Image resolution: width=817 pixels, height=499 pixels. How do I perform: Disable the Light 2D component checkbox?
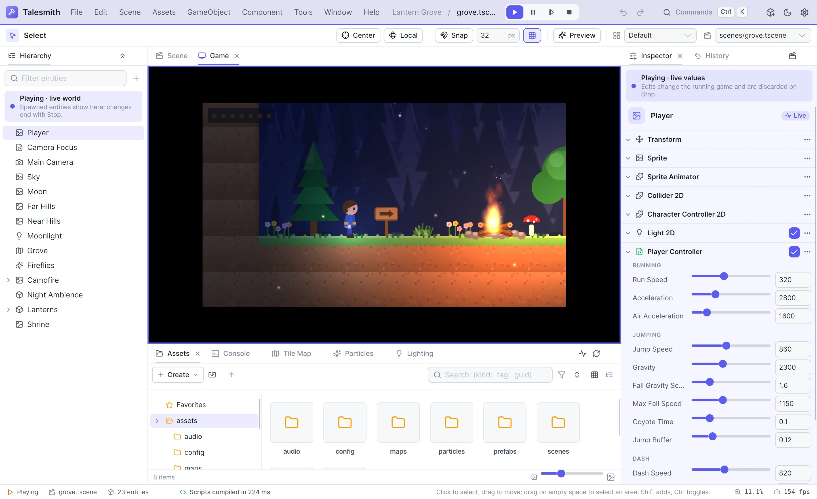coord(794,233)
